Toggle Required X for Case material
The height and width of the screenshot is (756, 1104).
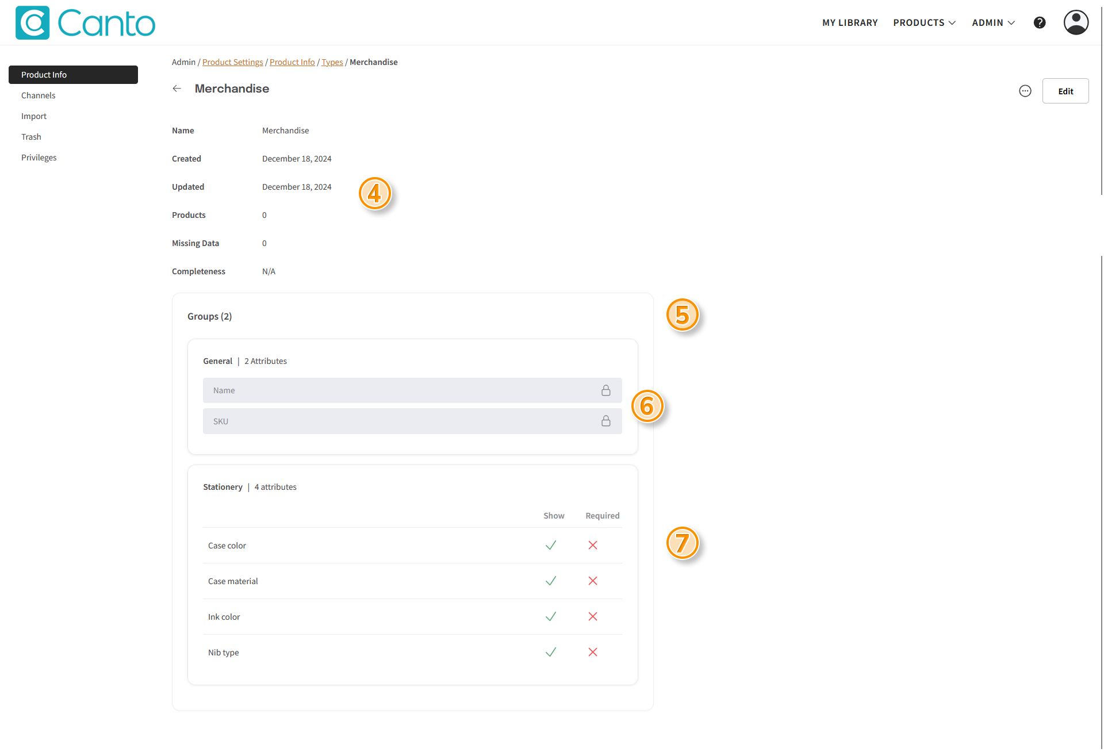tap(593, 581)
